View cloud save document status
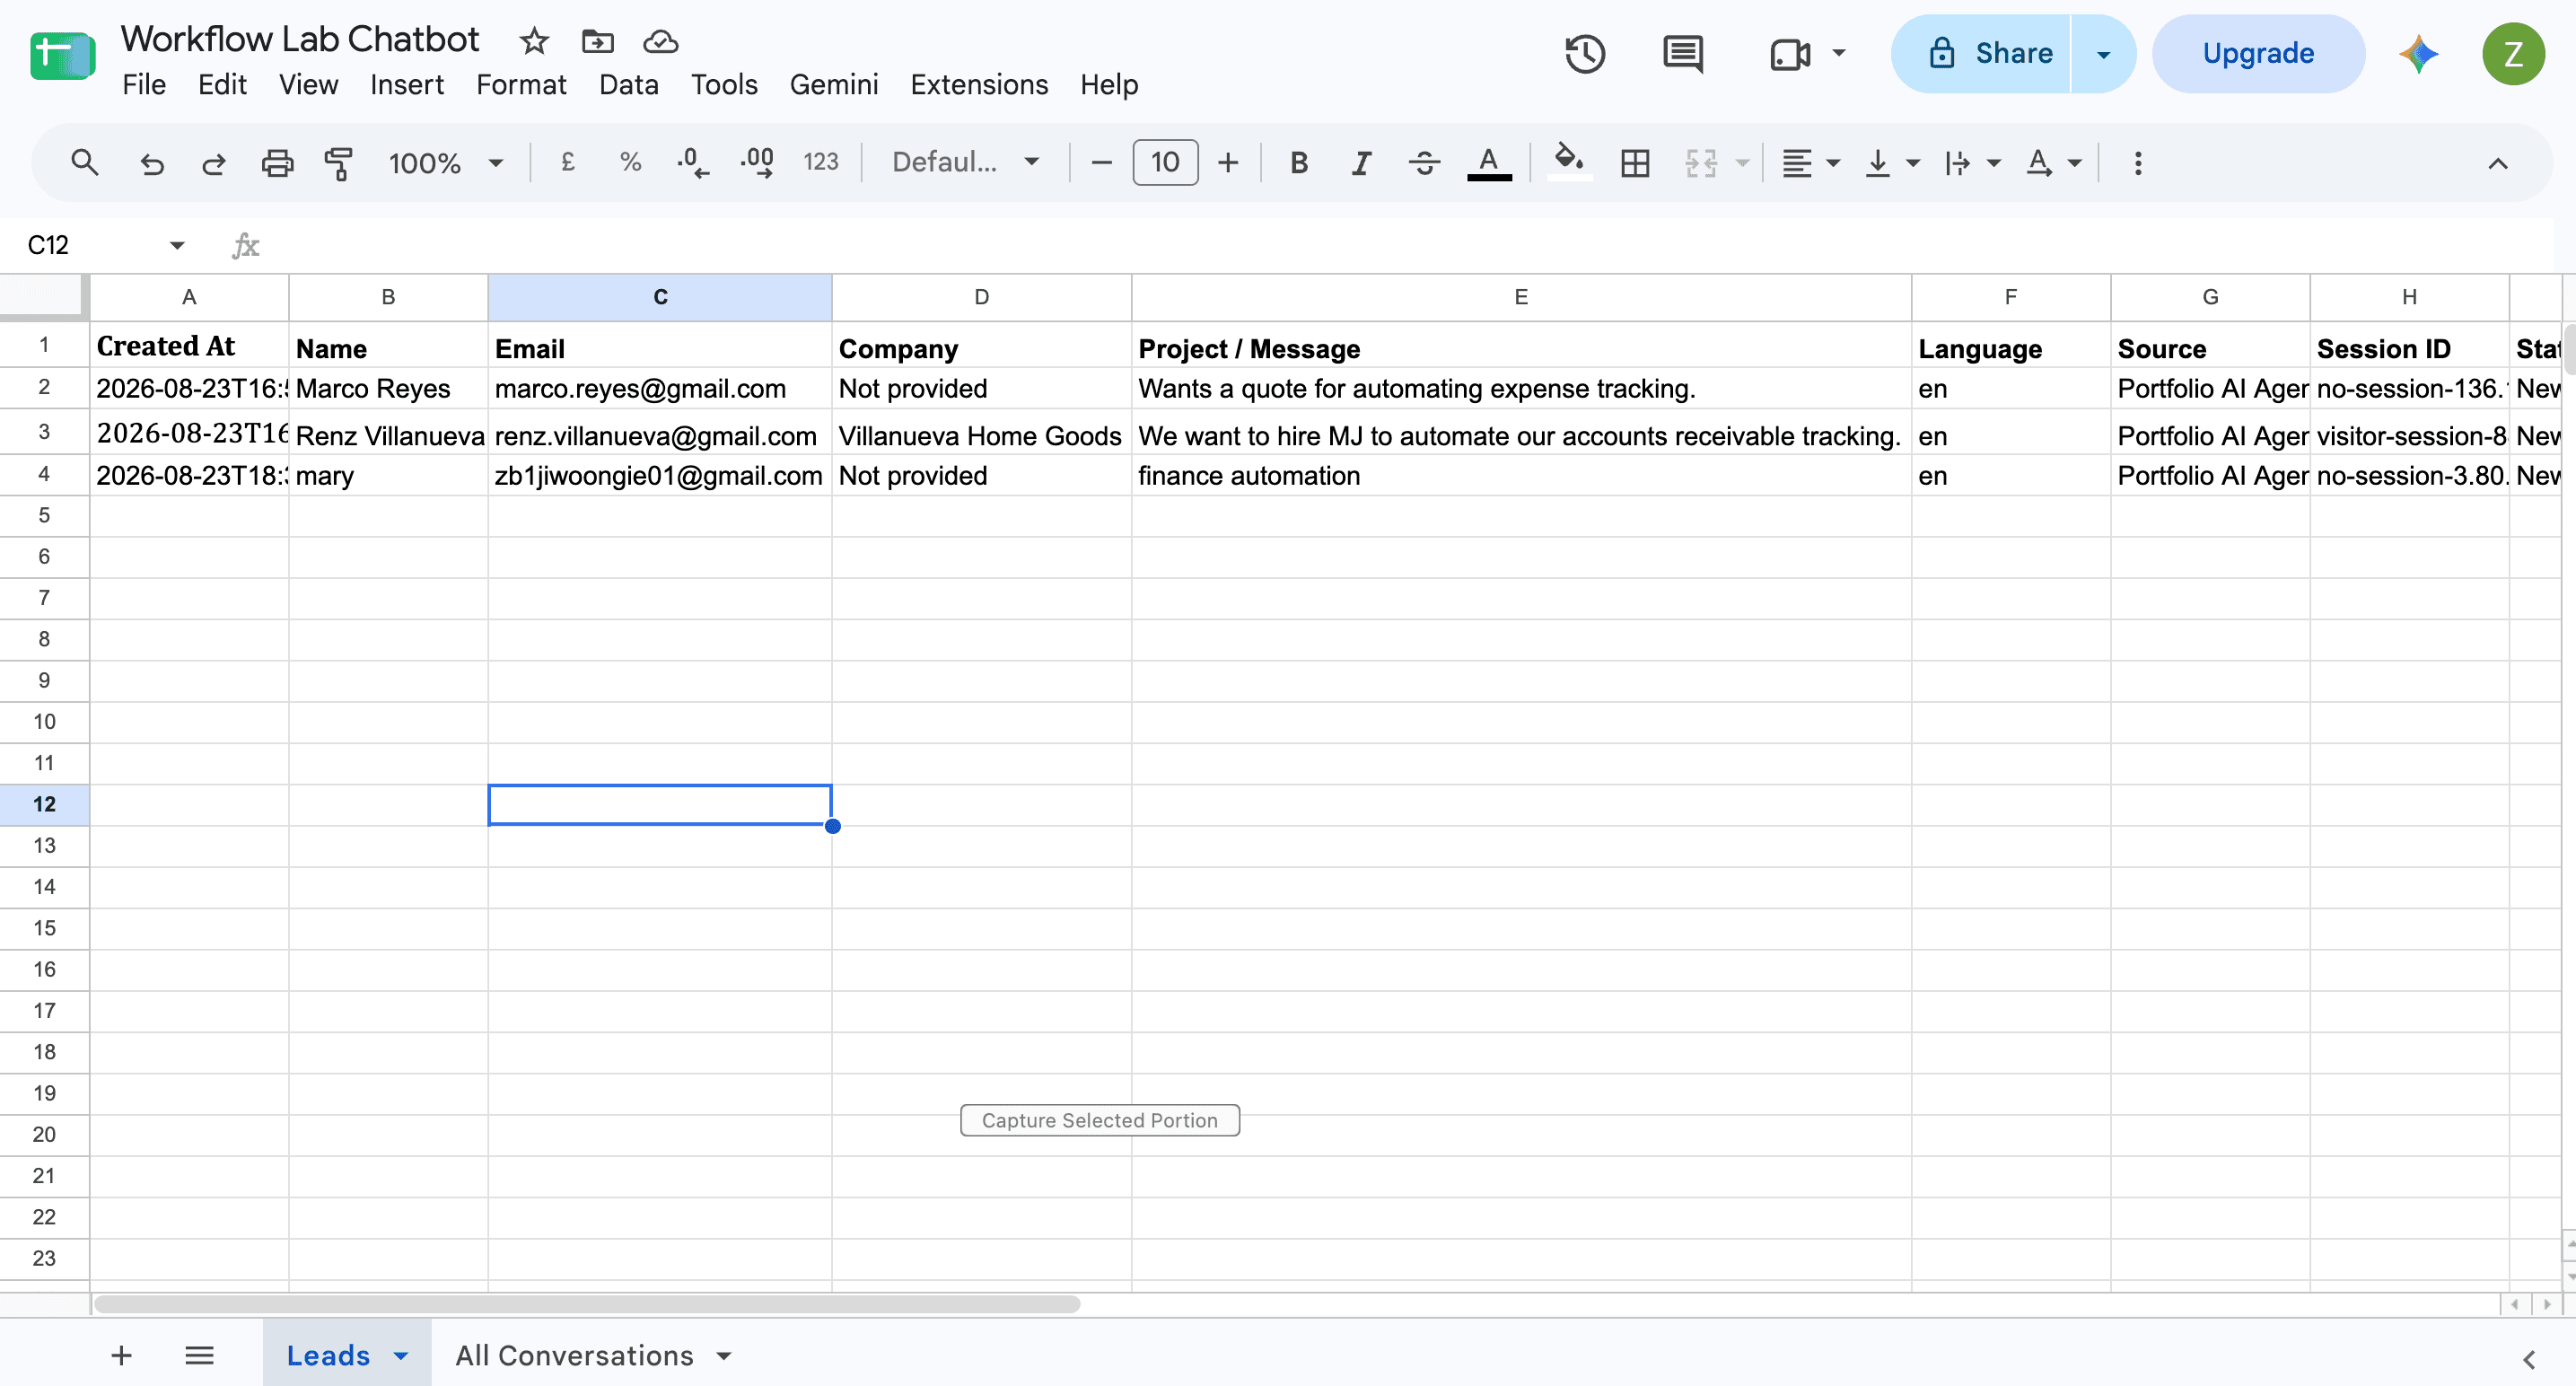Viewport: 2576px width, 1386px height. coord(660,41)
